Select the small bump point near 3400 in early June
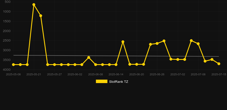 89,58
